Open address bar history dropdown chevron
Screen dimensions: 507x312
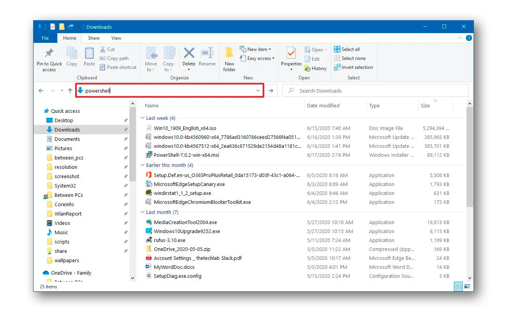pyautogui.click(x=258, y=91)
